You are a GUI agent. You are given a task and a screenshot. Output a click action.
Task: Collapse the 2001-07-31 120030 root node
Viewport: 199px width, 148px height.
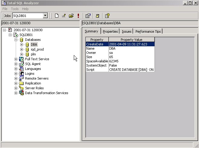tap(4, 30)
